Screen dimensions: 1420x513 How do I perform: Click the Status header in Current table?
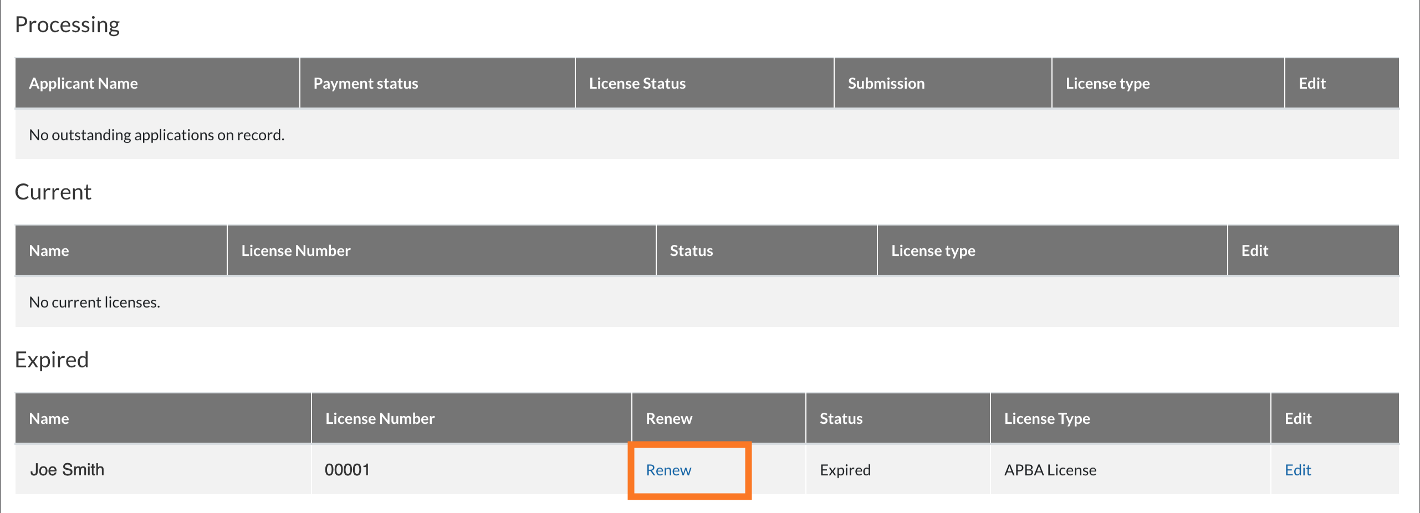(691, 251)
